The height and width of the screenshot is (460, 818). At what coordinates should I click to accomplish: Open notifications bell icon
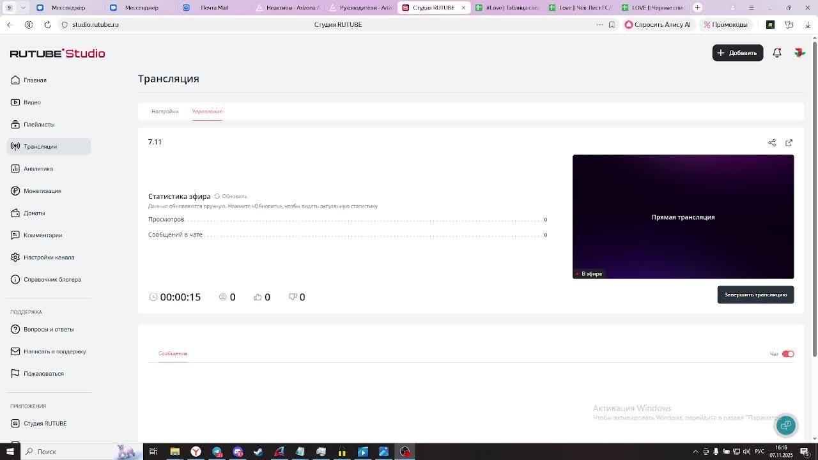777,53
